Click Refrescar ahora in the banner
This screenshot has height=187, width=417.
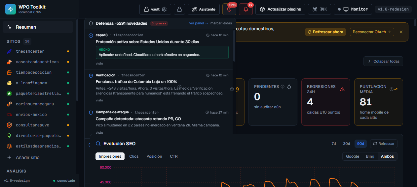[325, 32]
